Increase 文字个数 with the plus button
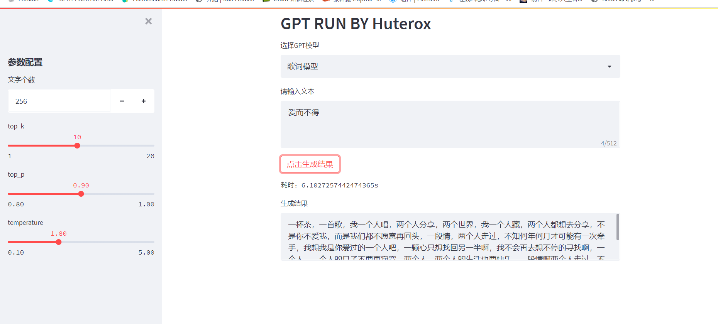Screen dimensions: 718x324 144,101
